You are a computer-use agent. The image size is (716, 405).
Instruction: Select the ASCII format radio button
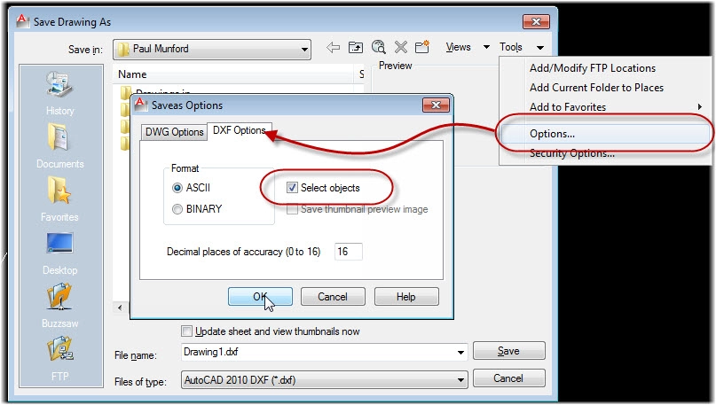[177, 188]
